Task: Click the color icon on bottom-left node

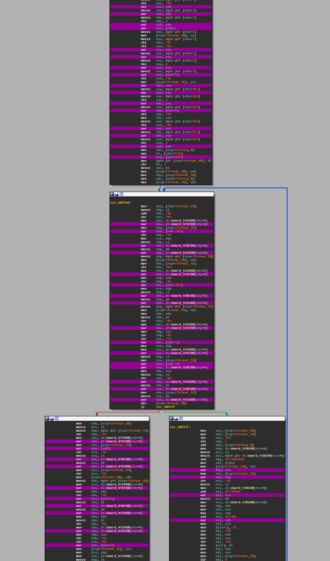Action: (47, 419)
